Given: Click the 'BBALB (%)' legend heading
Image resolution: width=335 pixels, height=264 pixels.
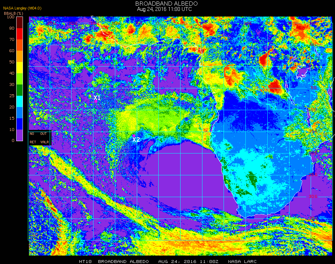Looking at the screenshot, I should point(13,13).
